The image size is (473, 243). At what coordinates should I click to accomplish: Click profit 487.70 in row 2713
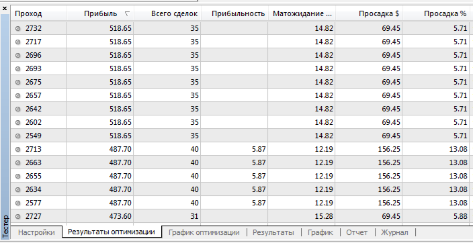pos(120,149)
